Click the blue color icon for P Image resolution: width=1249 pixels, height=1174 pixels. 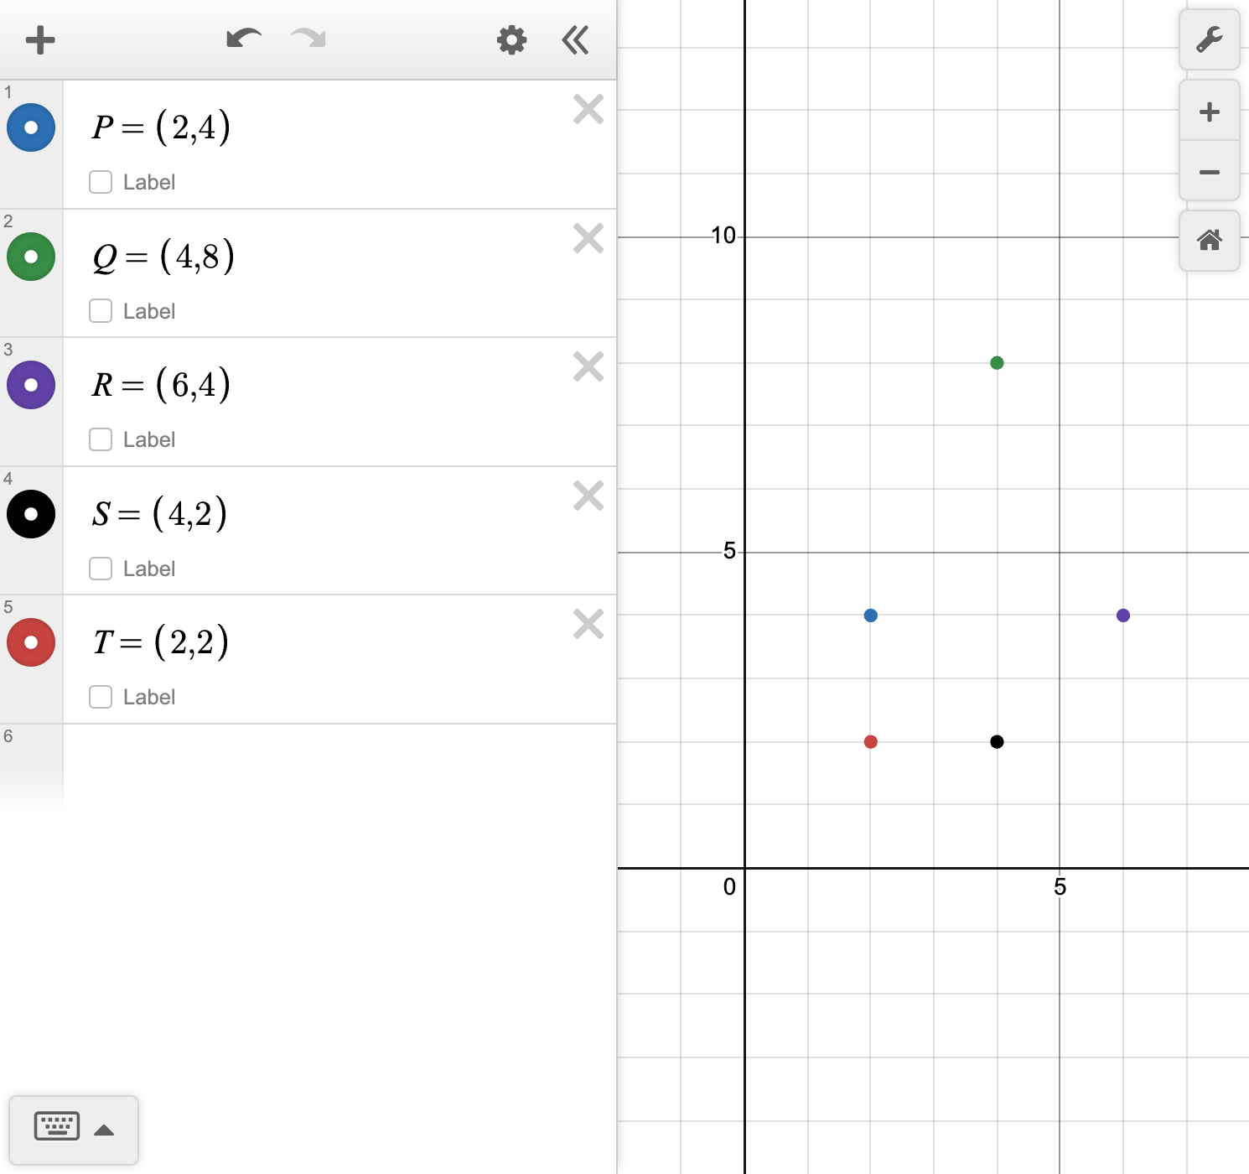click(x=31, y=127)
